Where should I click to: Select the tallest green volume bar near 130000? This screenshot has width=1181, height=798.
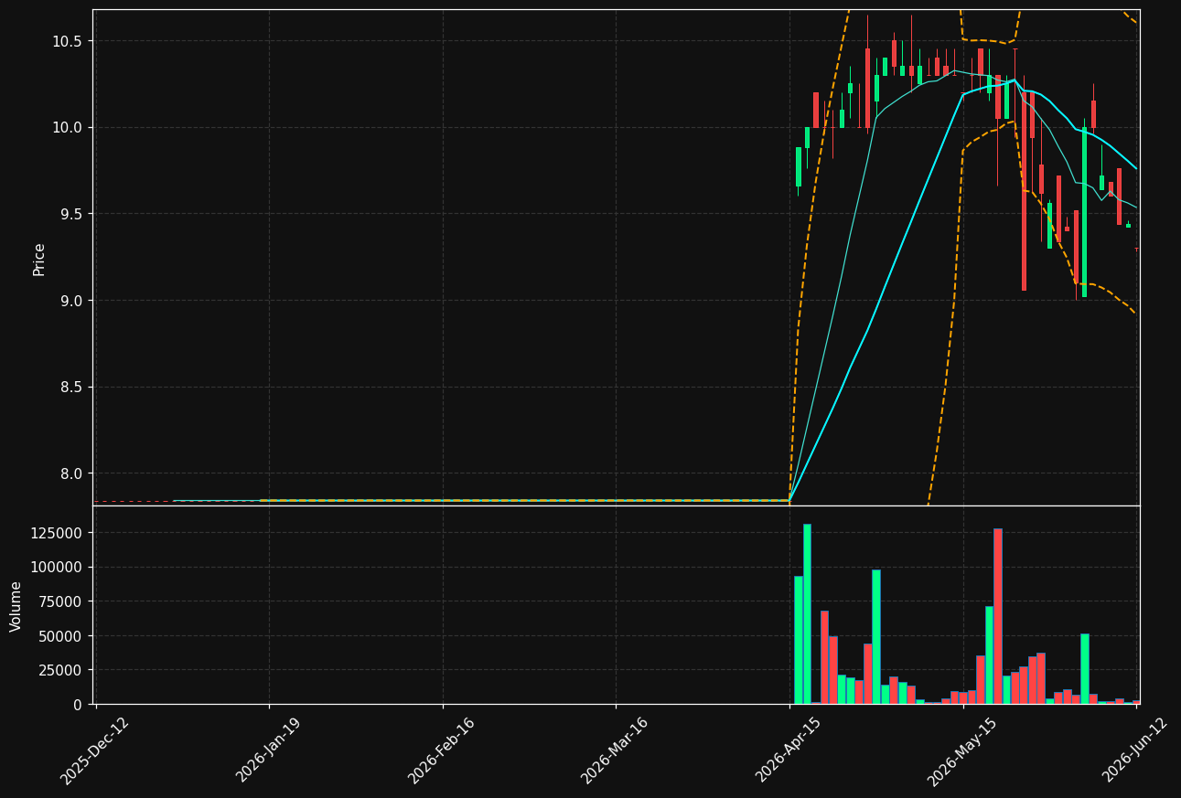[x=807, y=614]
